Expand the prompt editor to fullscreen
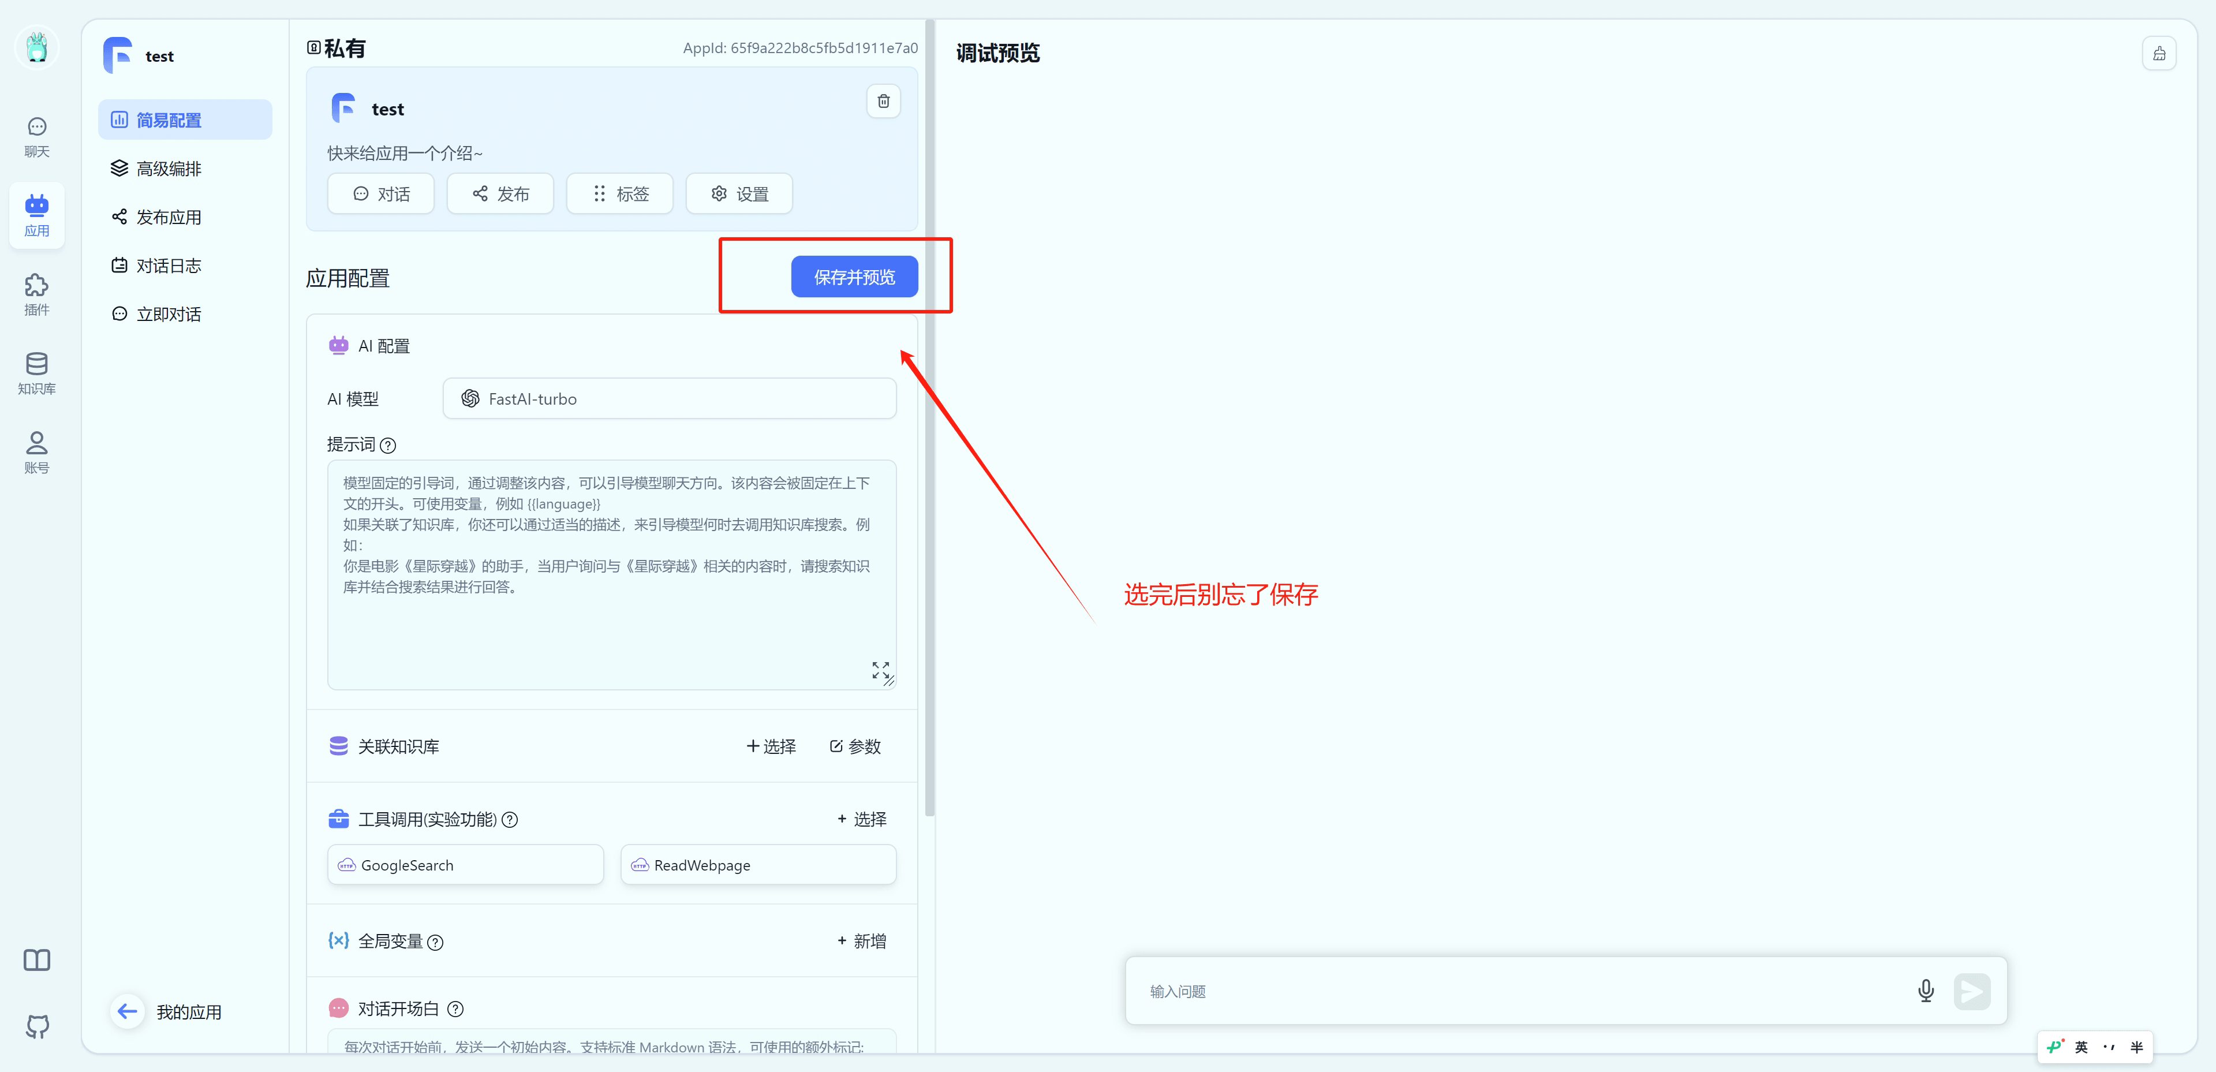Screen dimensions: 2216x1072 [x=880, y=671]
